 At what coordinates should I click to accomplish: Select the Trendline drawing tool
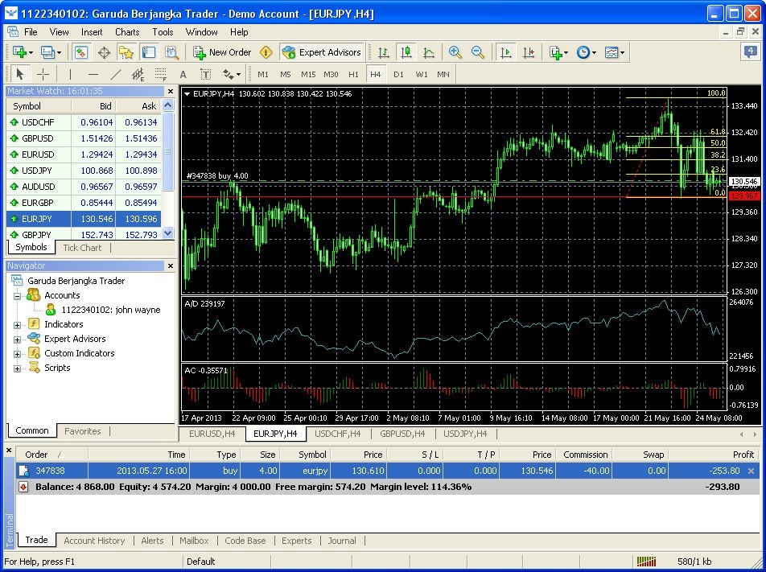[115, 74]
